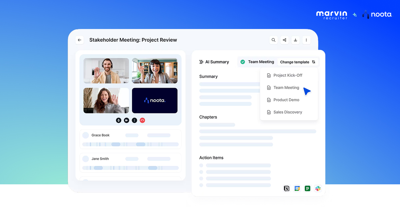Click the Notion integration icon
The image size is (400, 210).
[287, 189]
